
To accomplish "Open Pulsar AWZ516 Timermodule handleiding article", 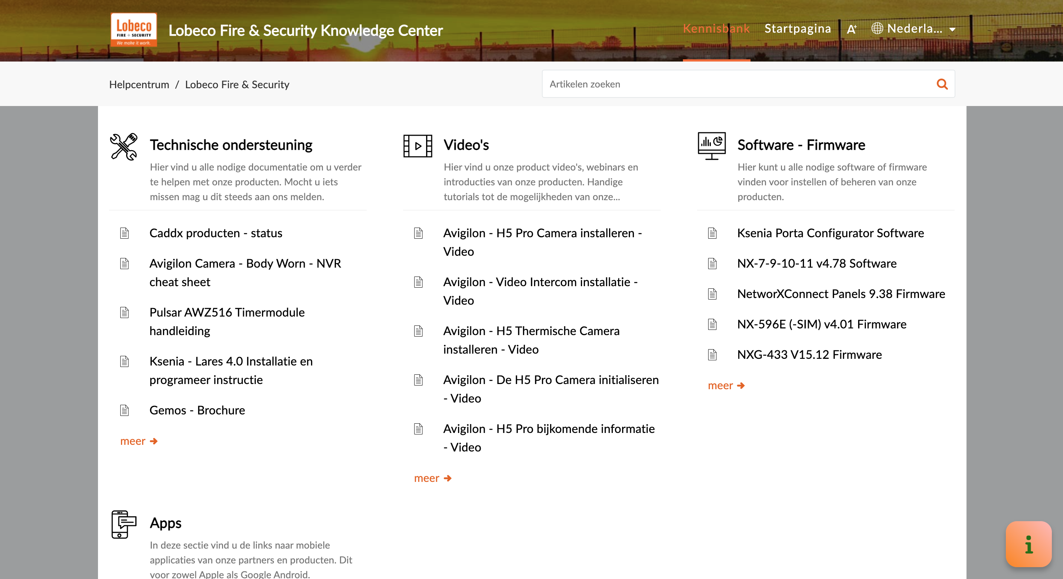I will (x=227, y=322).
